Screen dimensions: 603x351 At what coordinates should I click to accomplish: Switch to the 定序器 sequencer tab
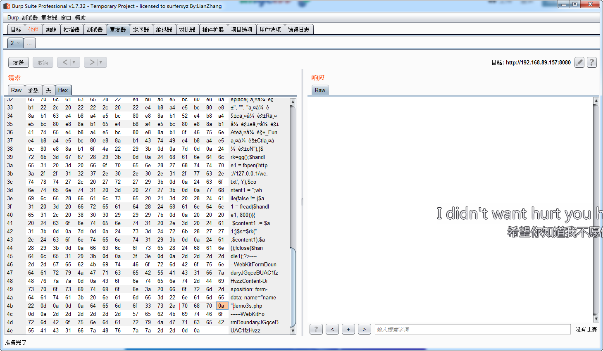click(x=141, y=30)
